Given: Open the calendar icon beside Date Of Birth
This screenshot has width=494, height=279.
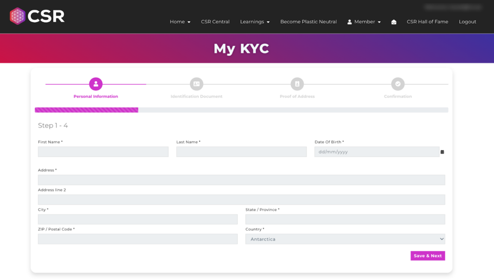Looking at the screenshot, I should click(x=442, y=152).
